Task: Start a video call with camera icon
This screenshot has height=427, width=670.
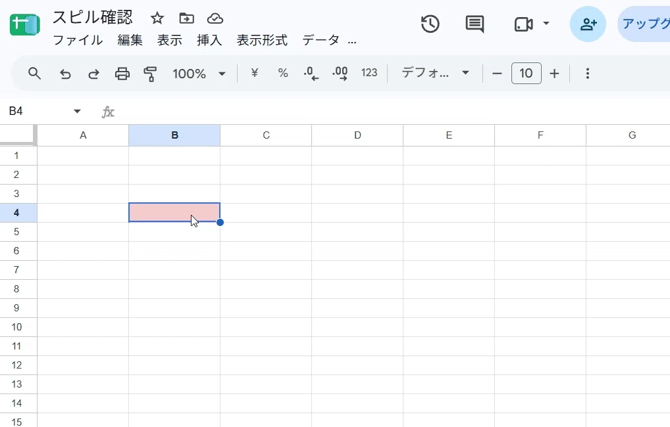Action: (523, 24)
